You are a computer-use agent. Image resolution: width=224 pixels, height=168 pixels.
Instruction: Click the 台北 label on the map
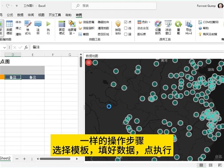(218, 157)
